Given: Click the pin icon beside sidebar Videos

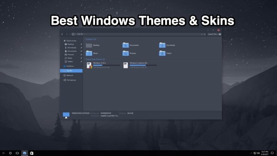Looking at the screenshot, I should coord(81,61).
